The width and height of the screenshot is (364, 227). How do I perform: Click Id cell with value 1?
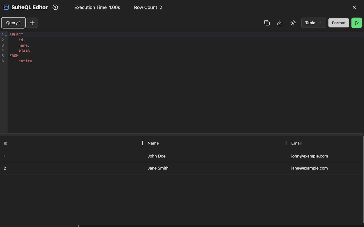(72, 156)
